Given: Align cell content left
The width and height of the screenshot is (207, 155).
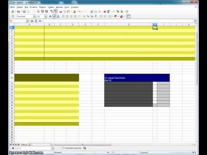Looking at the screenshot, I should pos(63,16).
